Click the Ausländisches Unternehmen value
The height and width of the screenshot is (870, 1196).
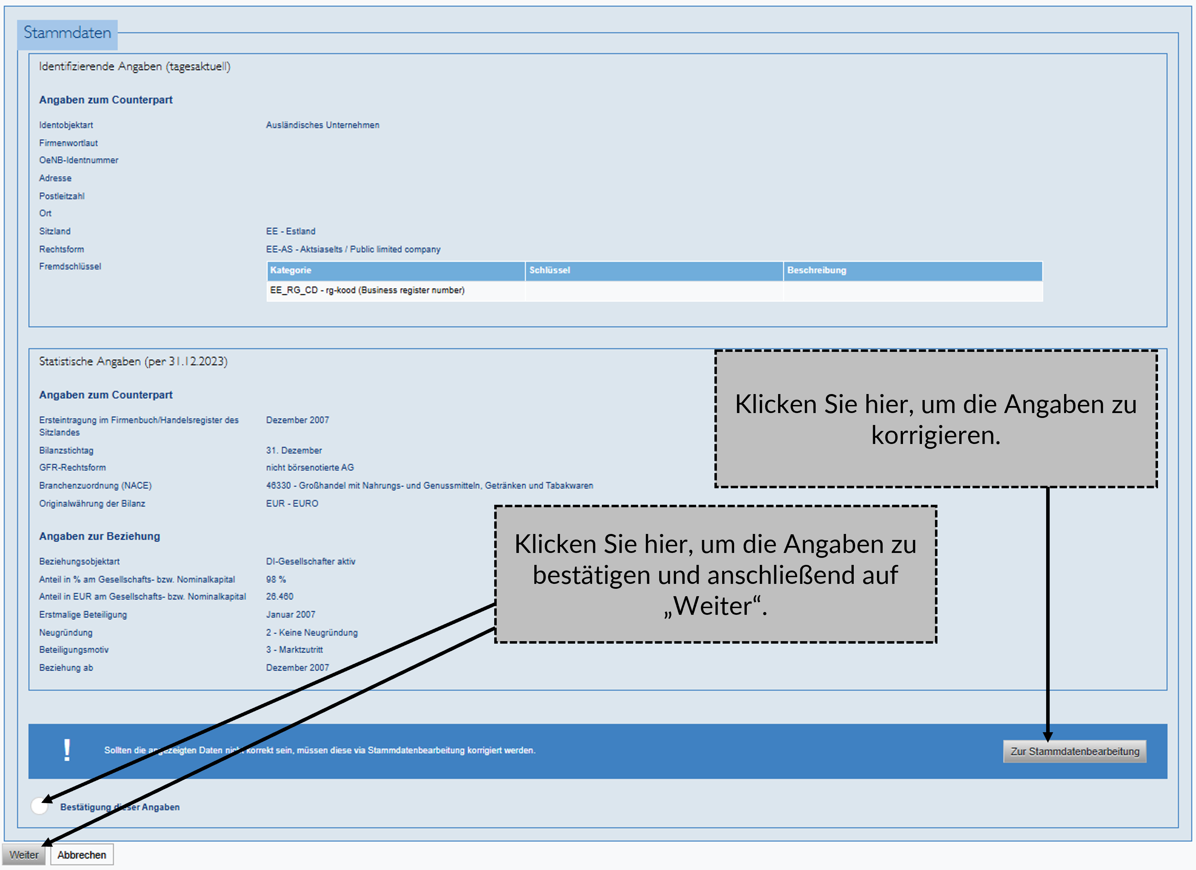[323, 125]
